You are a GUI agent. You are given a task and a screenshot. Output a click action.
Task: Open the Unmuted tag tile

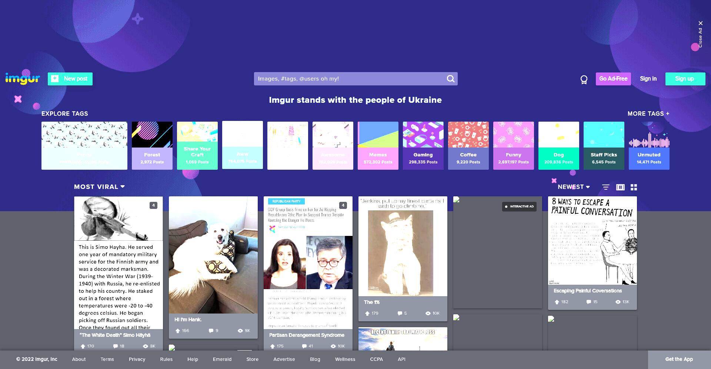click(649, 146)
